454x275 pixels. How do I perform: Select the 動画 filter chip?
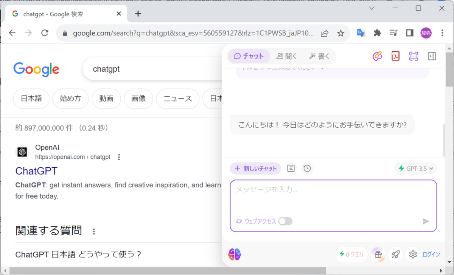pos(106,99)
